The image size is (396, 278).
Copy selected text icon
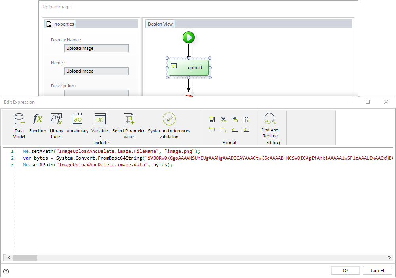click(235, 120)
